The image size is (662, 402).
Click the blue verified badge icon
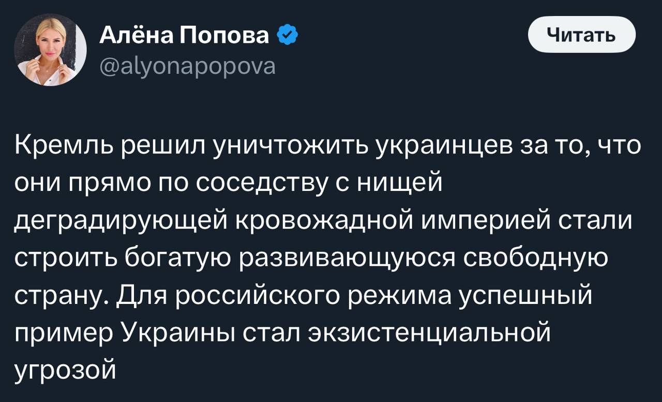pyautogui.click(x=287, y=36)
